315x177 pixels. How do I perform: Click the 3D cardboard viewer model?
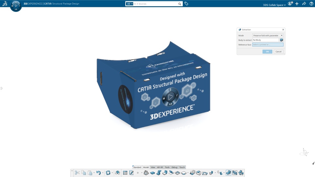154,85
